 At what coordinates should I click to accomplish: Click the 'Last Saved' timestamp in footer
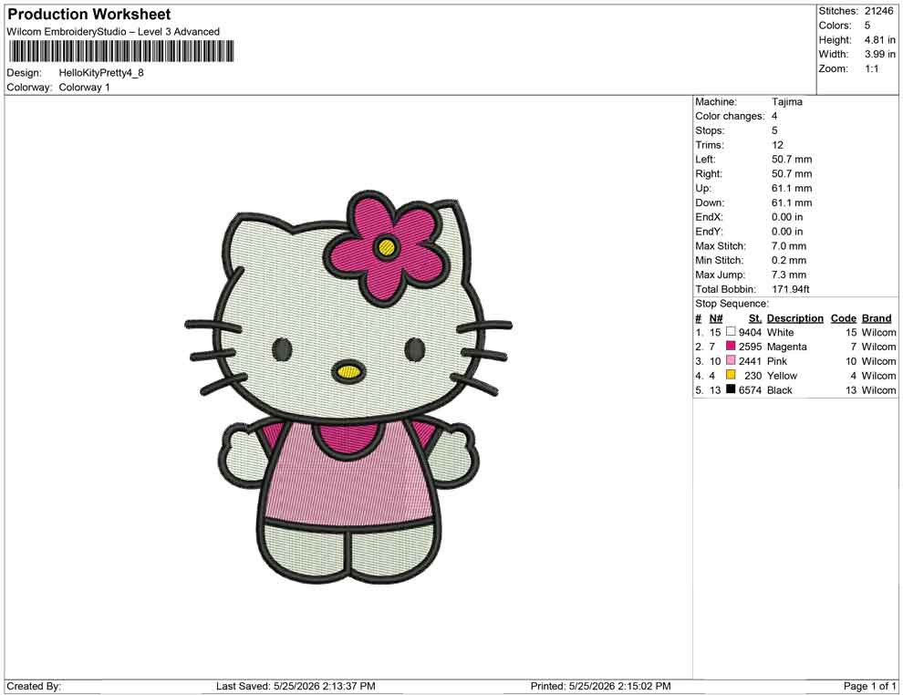[296, 686]
